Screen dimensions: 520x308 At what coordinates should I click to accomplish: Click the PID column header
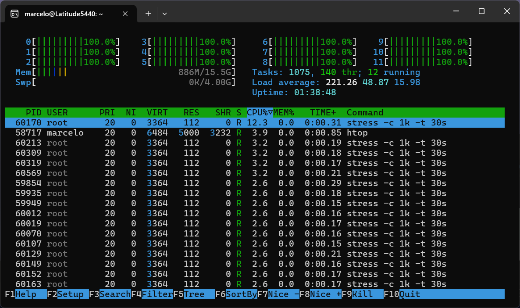click(33, 112)
